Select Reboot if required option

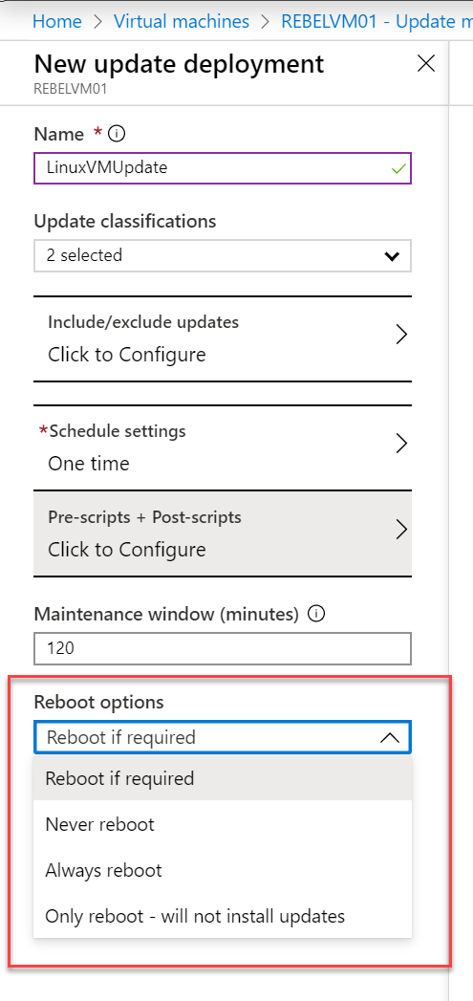[222, 778]
